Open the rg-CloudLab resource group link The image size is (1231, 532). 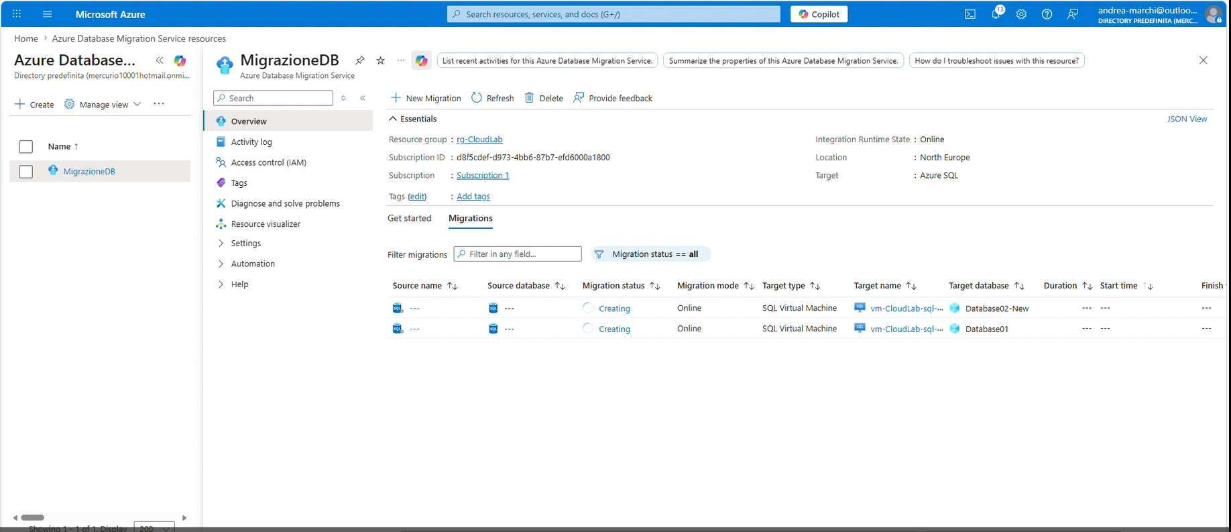pos(479,140)
